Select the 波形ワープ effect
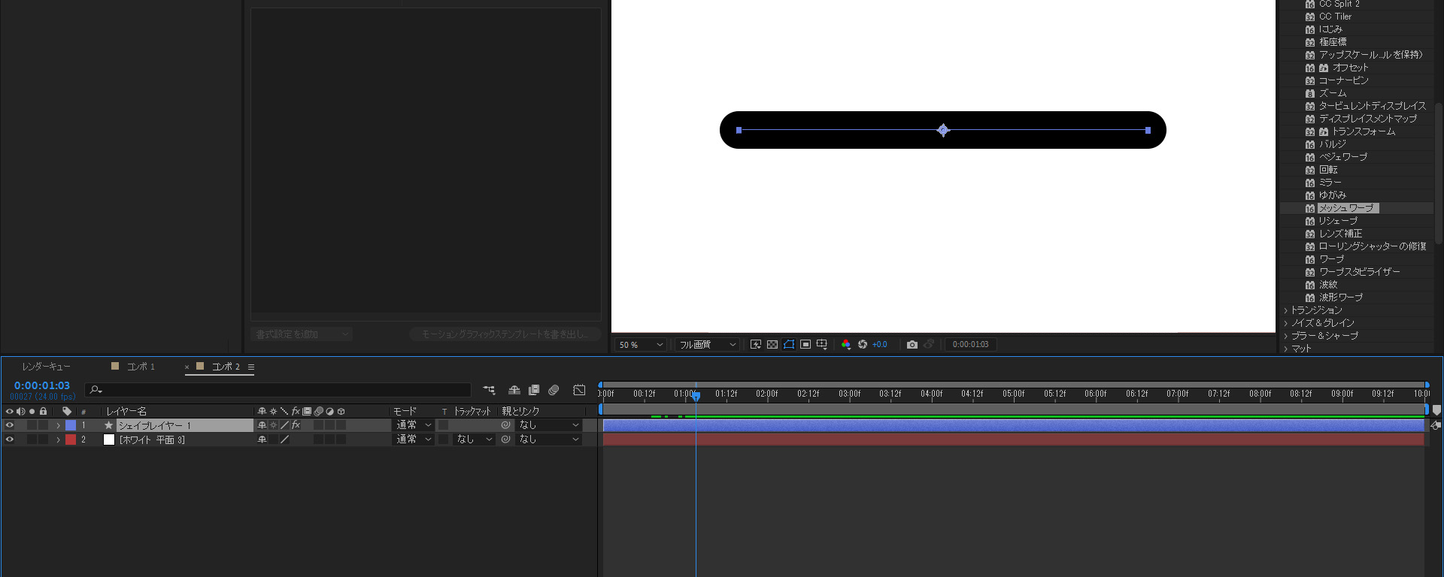Viewport: 1444px width, 577px height. (x=1341, y=298)
